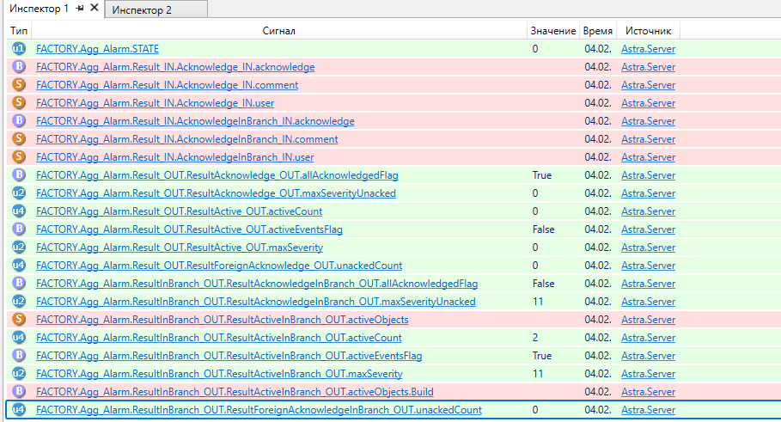Click the B type icon of Acknowledge_IN.acknowledge row
Image resolution: width=781 pixels, height=422 pixels.
(x=18, y=67)
